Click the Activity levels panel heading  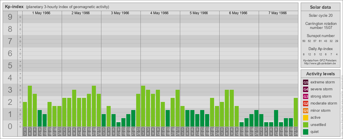[320, 74]
